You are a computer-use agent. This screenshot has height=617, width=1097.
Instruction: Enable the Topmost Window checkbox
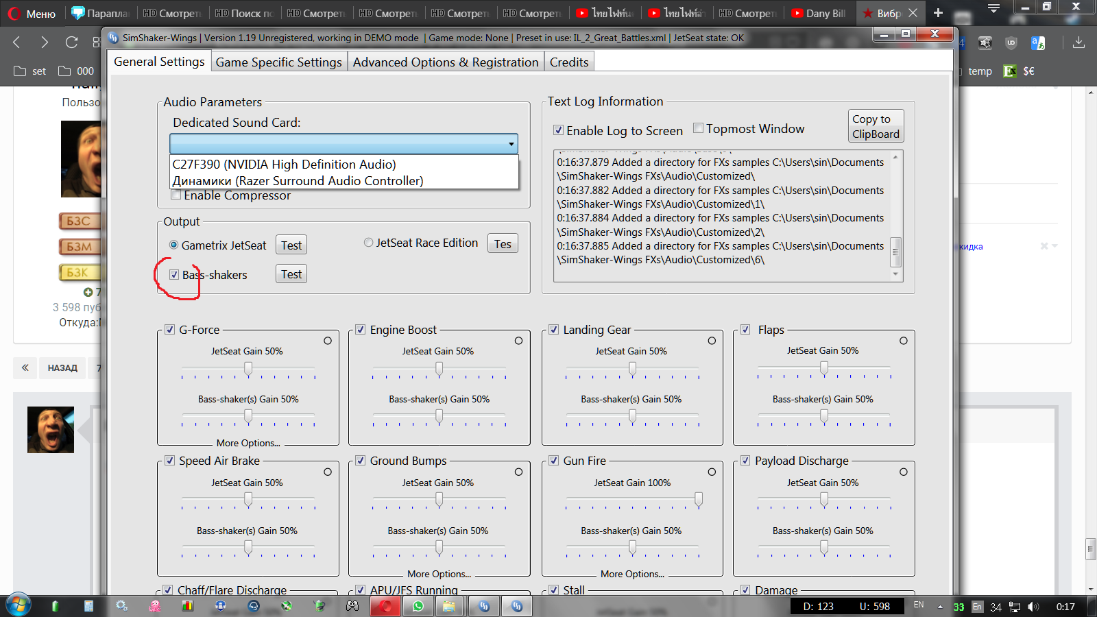click(698, 128)
